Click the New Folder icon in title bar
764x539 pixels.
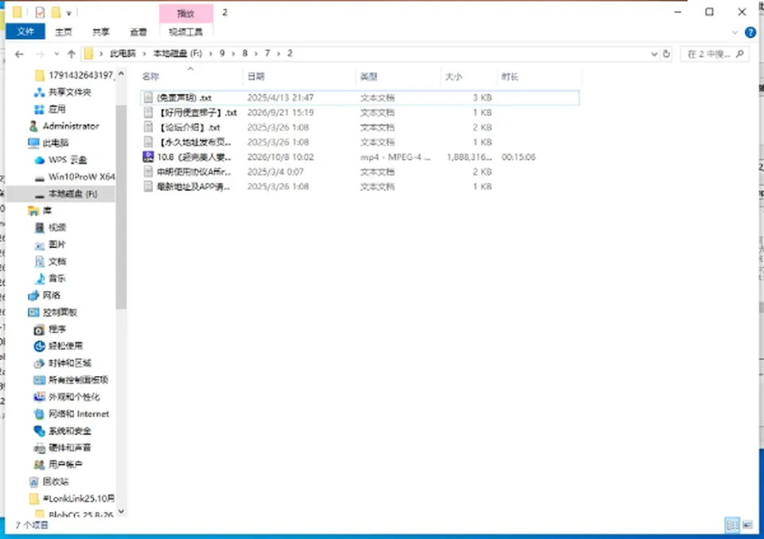click(x=56, y=12)
